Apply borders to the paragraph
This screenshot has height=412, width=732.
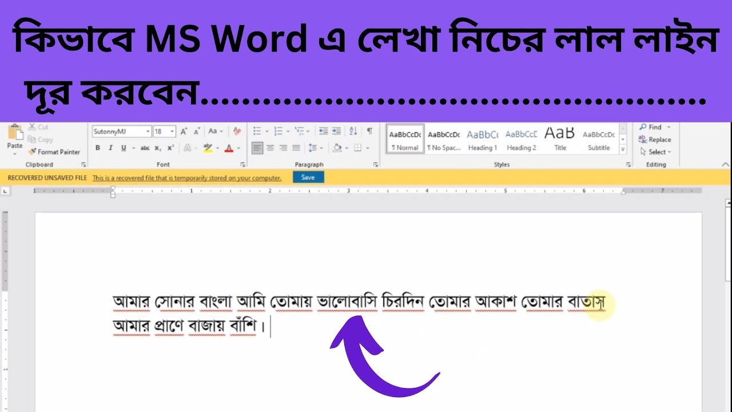357,148
